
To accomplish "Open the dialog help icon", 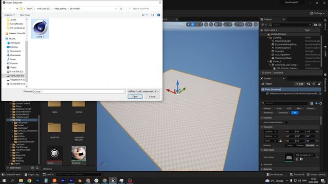I will click(158, 15).
